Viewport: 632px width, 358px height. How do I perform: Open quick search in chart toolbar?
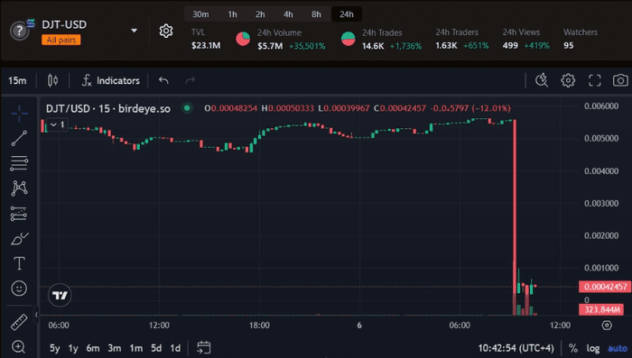point(542,80)
